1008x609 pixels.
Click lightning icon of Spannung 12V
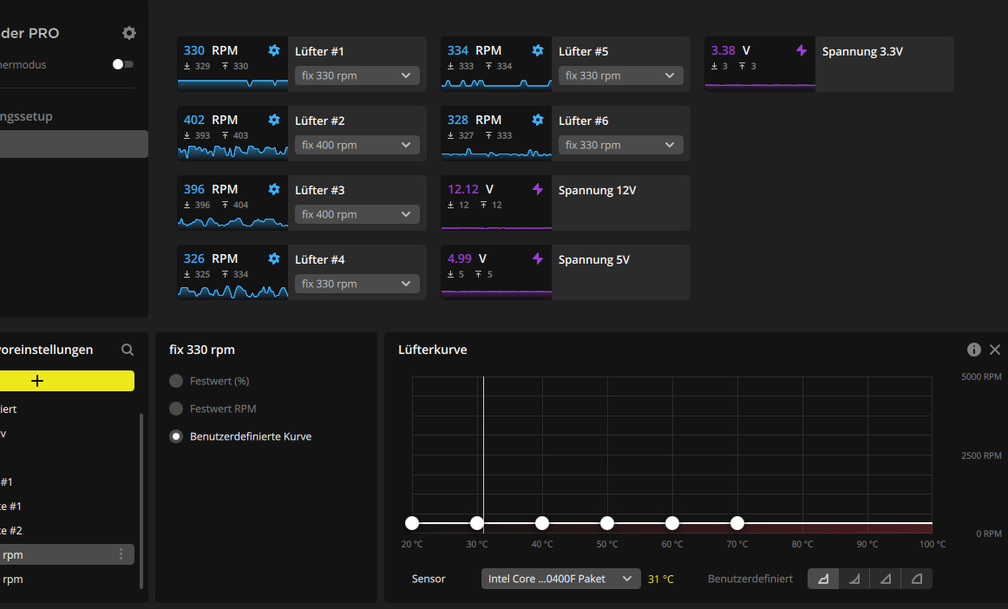(x=538, y=189)
